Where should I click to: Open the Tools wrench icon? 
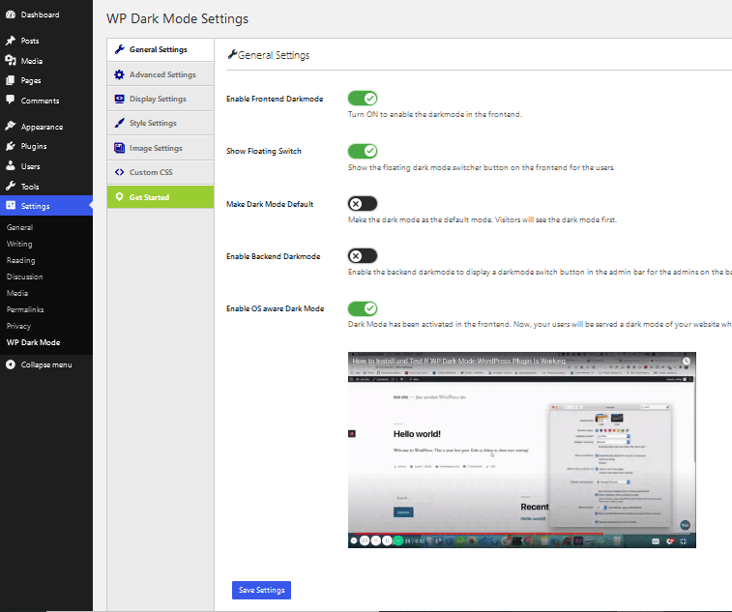coord(11,186)
